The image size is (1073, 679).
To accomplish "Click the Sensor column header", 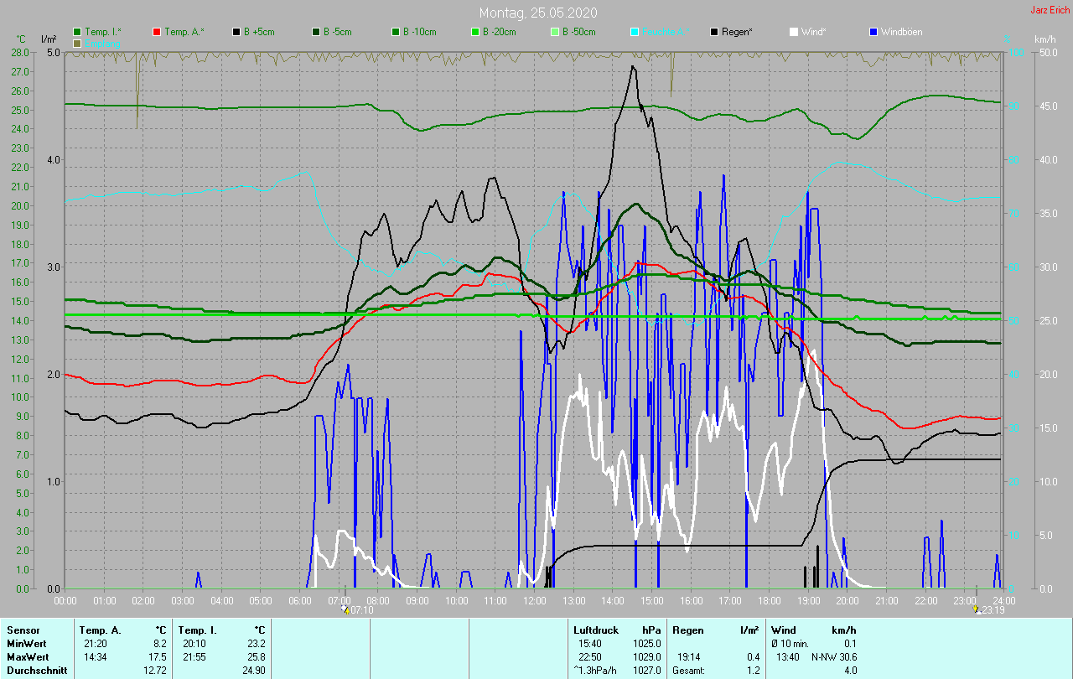I will tap(23, 630).
